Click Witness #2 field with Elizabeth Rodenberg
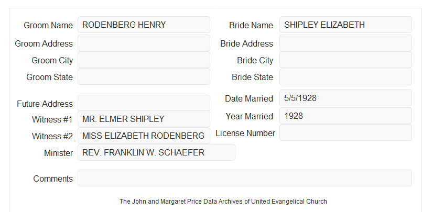 point(144,136)
